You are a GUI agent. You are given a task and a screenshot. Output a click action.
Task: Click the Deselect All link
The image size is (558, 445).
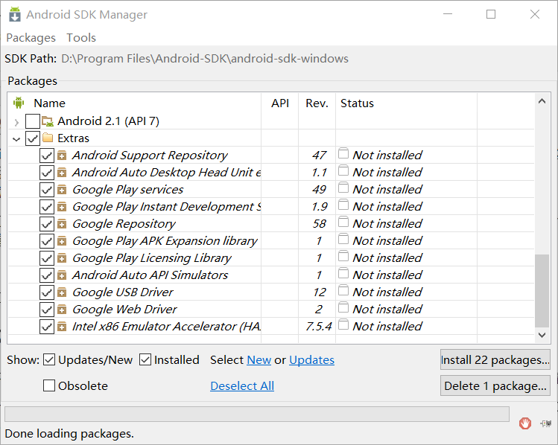click(x=242, y=386)
